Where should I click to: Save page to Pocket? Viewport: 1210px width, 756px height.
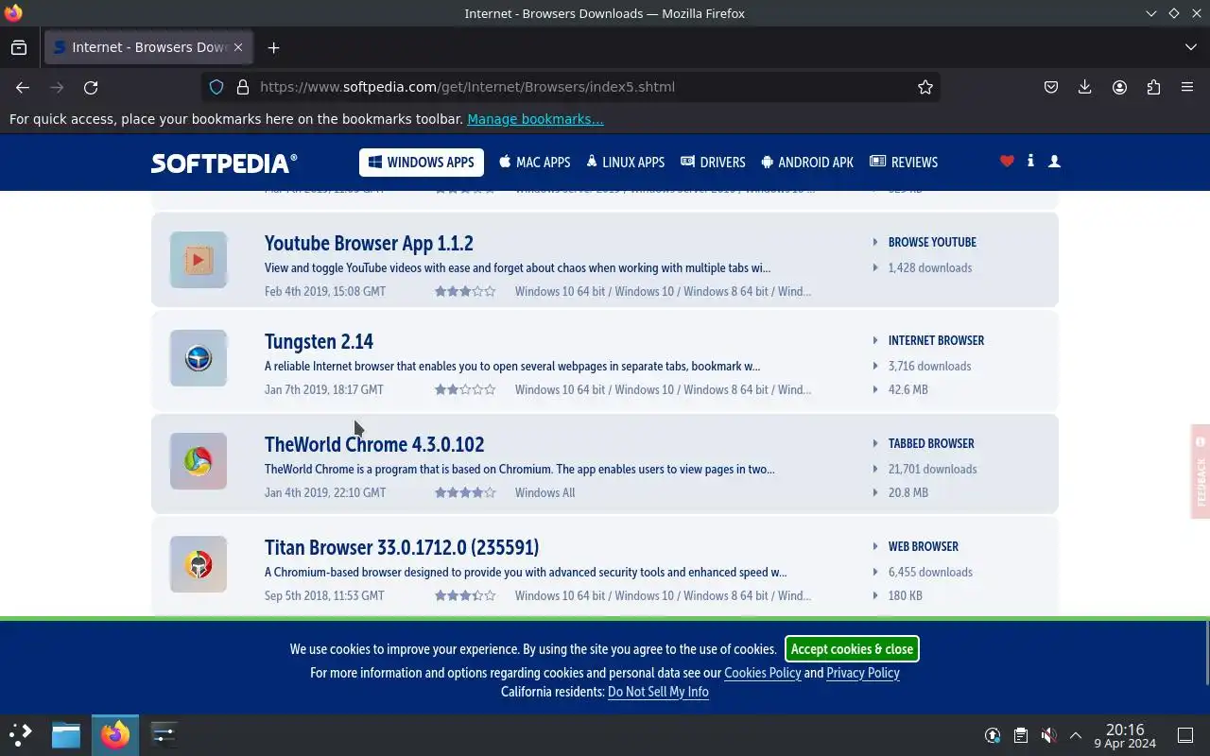[x=1051, y=87]
